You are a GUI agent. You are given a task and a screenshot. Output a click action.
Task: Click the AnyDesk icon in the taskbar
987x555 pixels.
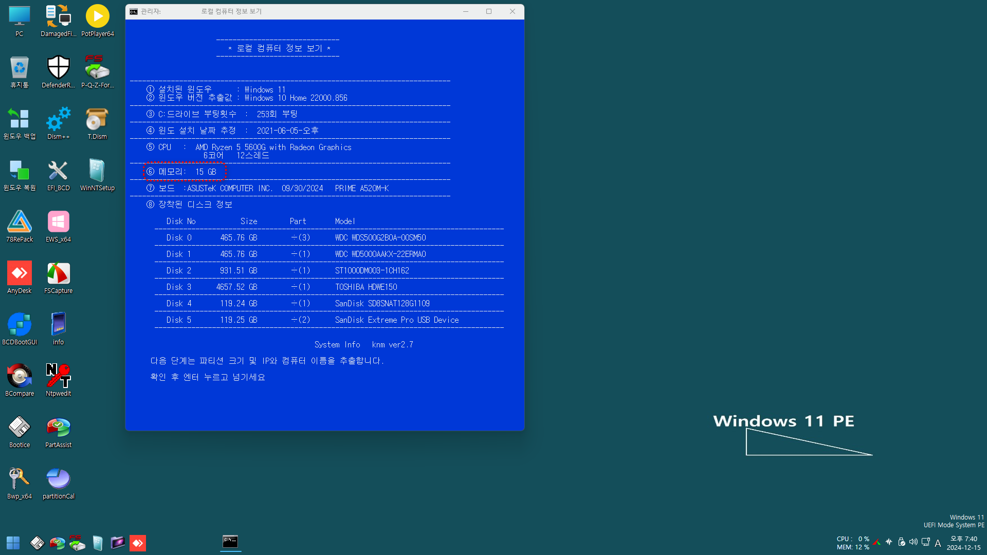[138, 543]
